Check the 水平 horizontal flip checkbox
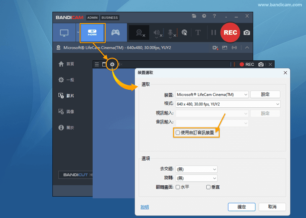The image size is (306, 218). [178, 187]
